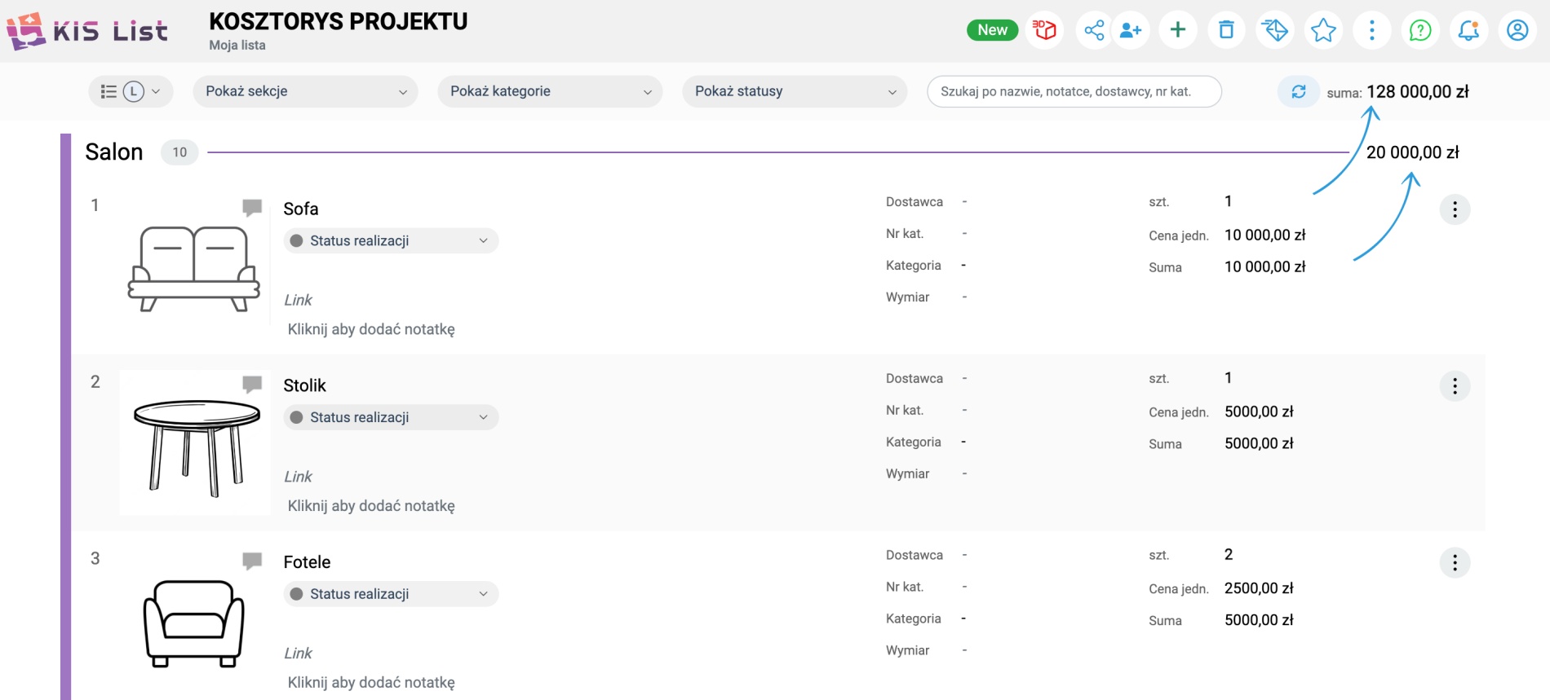
Task: Mark list as favorite with star
Action: coord(1323,30)
